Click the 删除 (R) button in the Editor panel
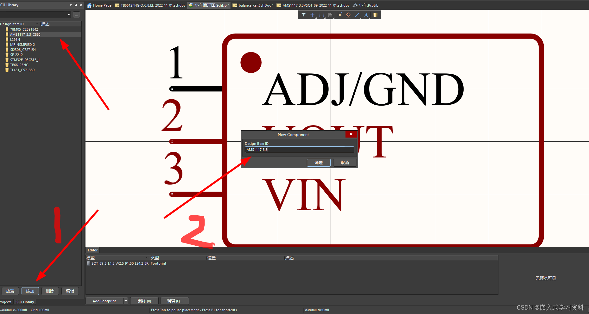 coord(144,301)
